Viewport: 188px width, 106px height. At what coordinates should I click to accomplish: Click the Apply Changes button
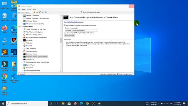69,36
